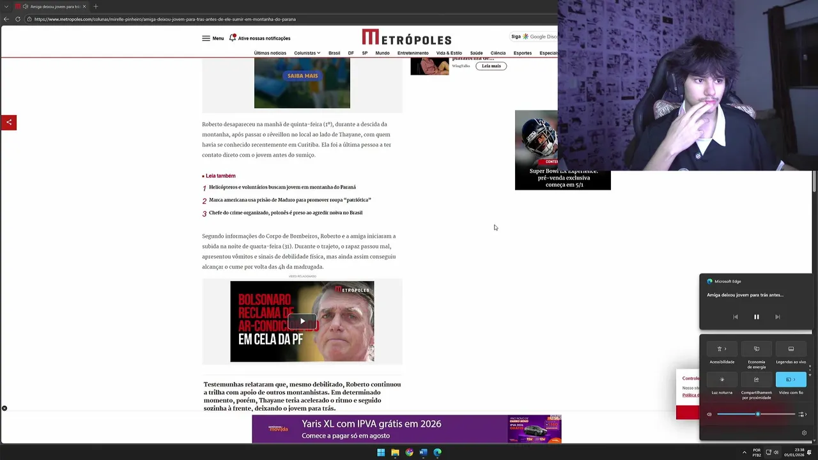The height and width of the screenshot is (460, 818).
Task: Toggle Economia de energia
Action: coord(757,349)
